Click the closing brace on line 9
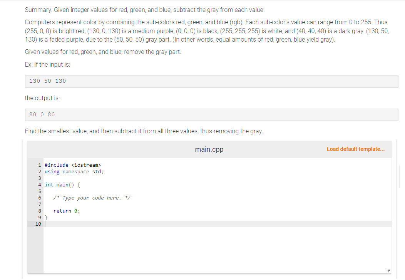Image resolution: width=405 pixels, height=280 pixels. pyautogui.click(x=45, y=217)
